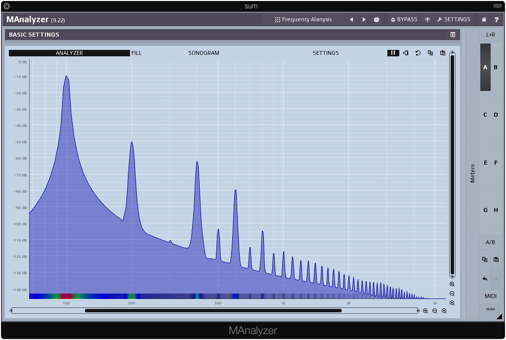506x340 pixels.
Task: Select preset slot A
Action: (485, 67)
